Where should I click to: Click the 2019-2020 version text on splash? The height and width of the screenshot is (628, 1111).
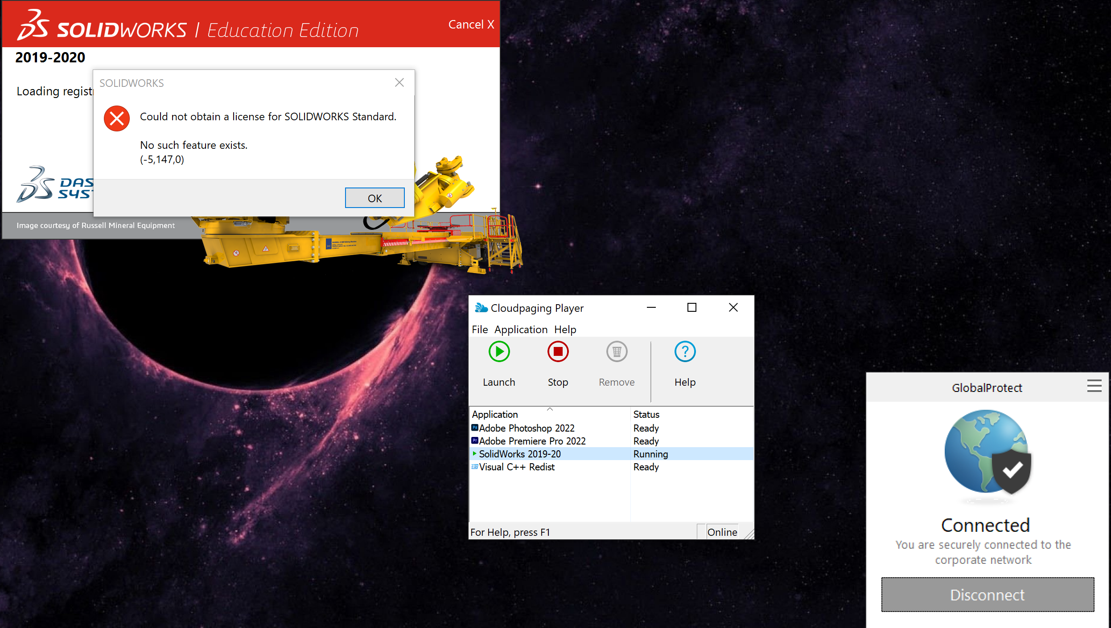[x=50, y=57]
